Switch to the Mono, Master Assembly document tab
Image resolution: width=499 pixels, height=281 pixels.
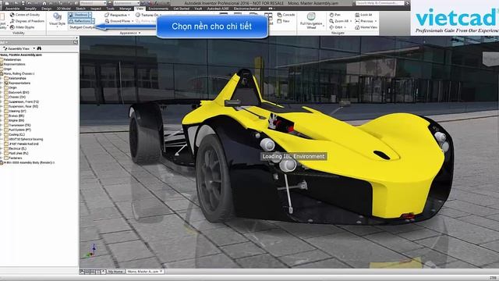(145, 272)
